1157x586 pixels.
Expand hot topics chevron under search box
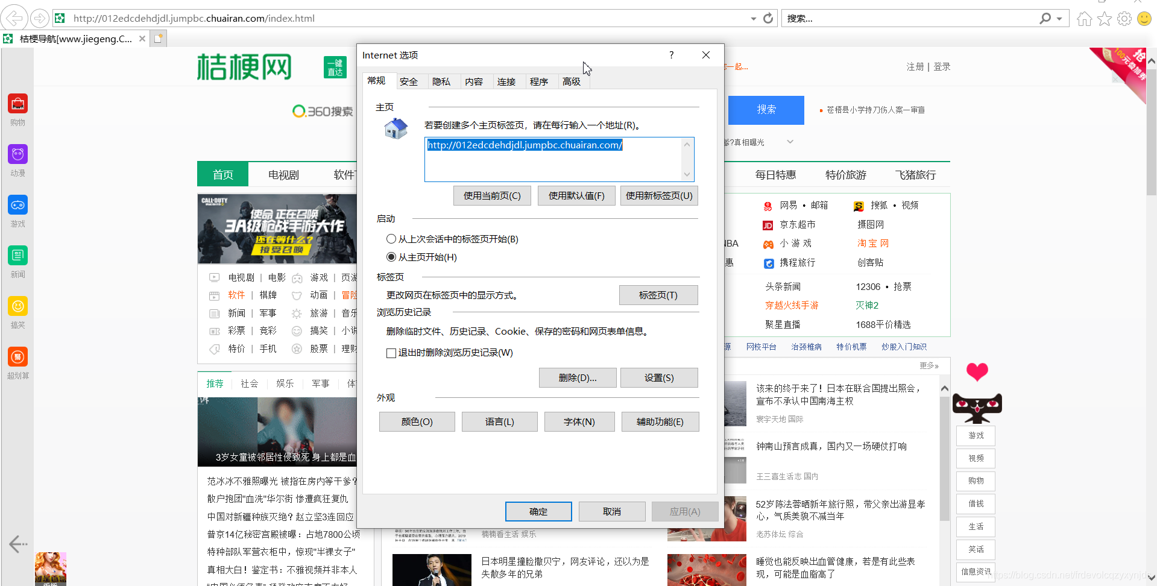pyautogui.click(x=790, y=142)
